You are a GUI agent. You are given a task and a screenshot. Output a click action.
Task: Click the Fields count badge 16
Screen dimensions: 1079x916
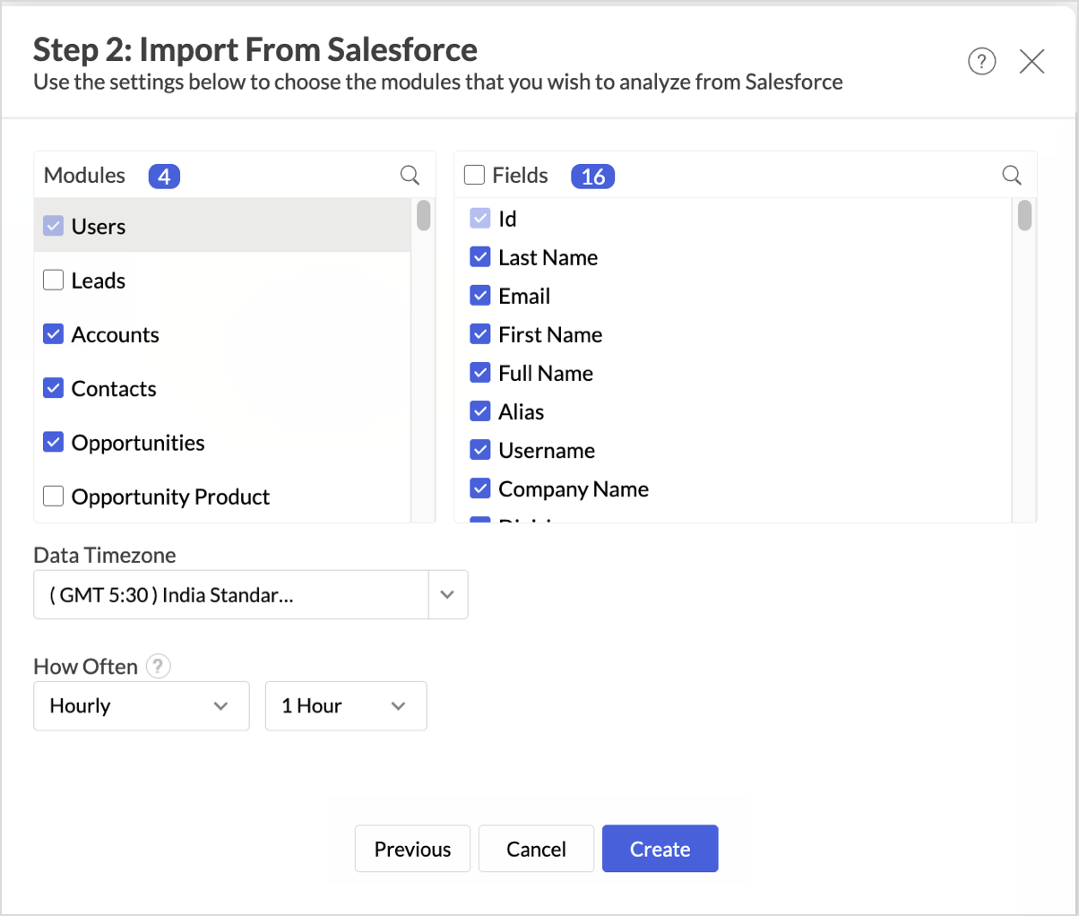pyautogui.click(x=592, y=177)
